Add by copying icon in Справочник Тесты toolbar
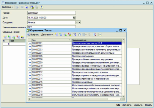 61,35
